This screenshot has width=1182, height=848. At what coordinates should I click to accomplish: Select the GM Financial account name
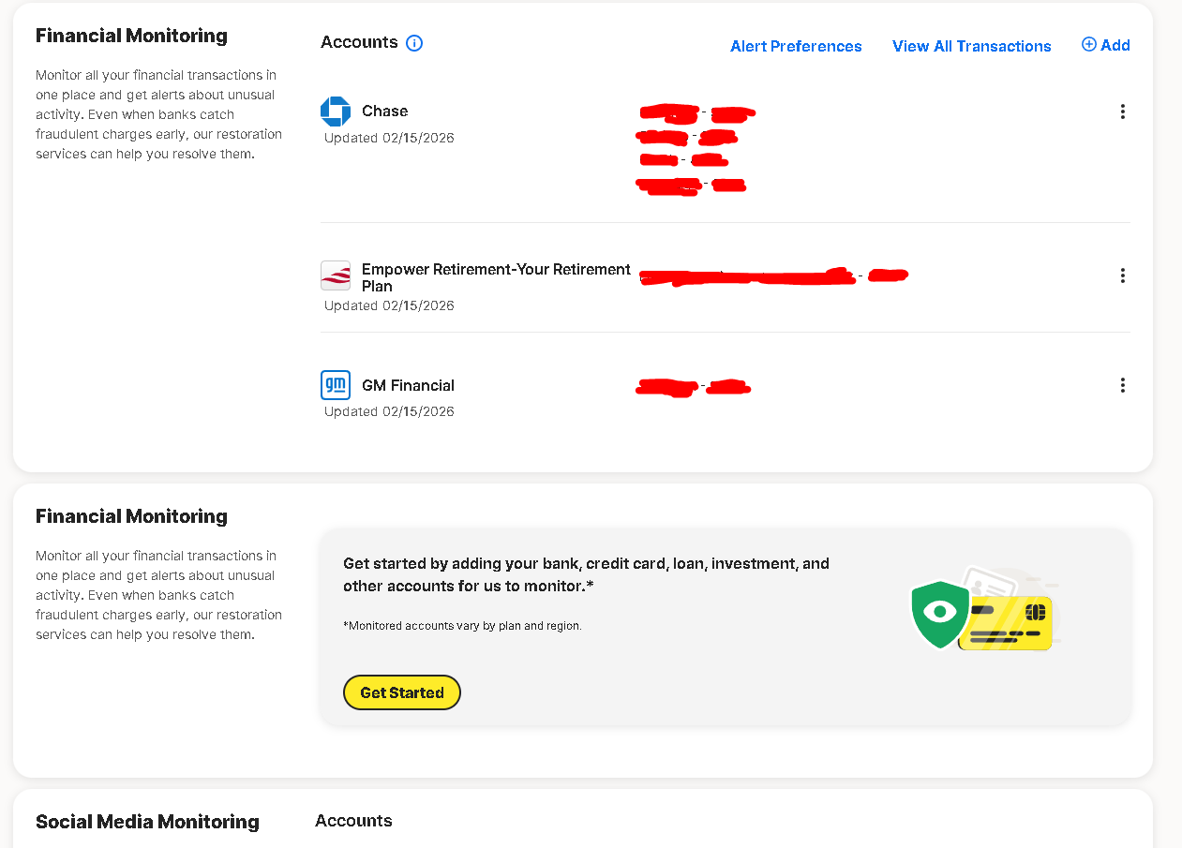tap(408, 385)
